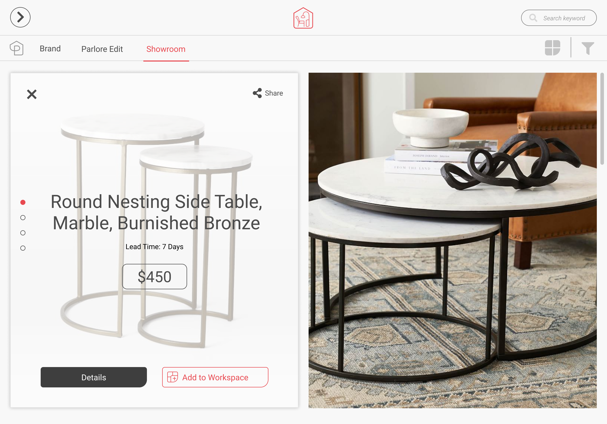Select the first red image dot
The height and width of the screenshot is (424, 607).
pos(23,203)
